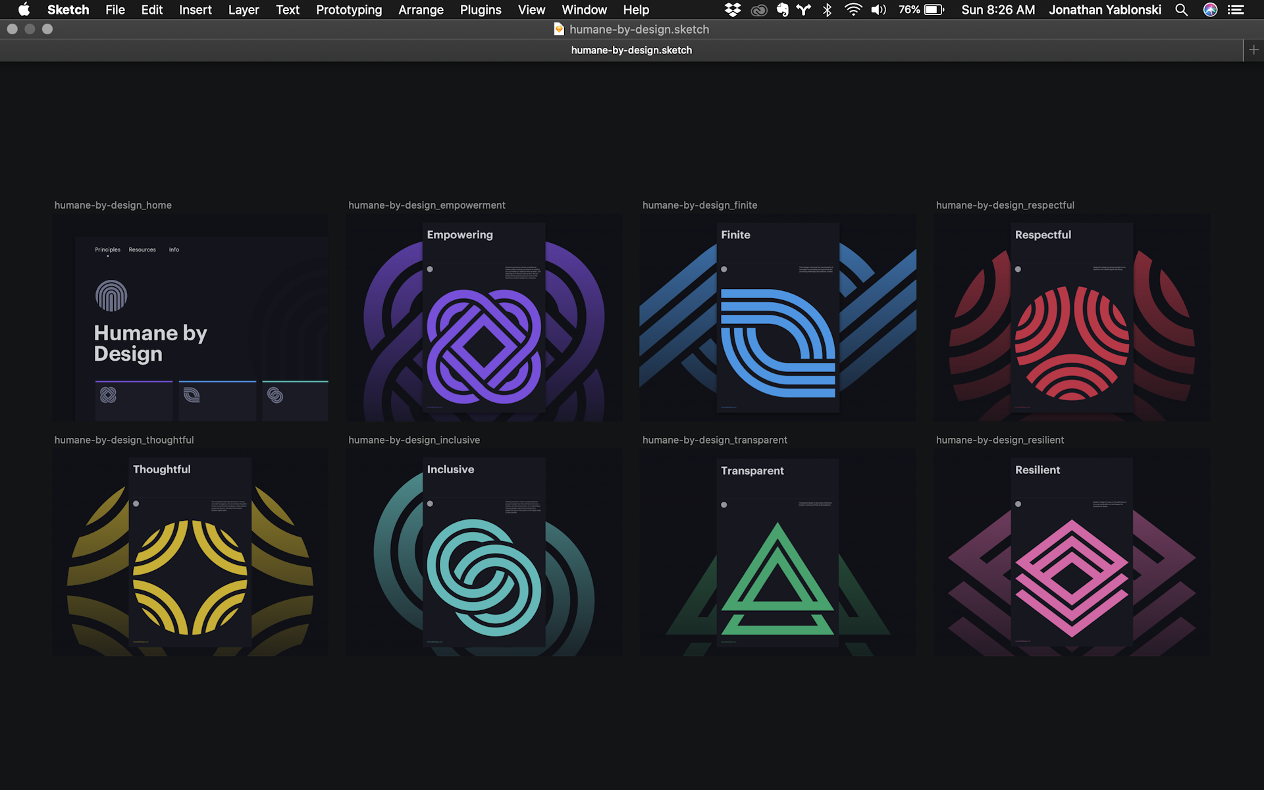The image size is (1264, 790).
Task: Open the Help menu
Action: click(x=636, y=10)
